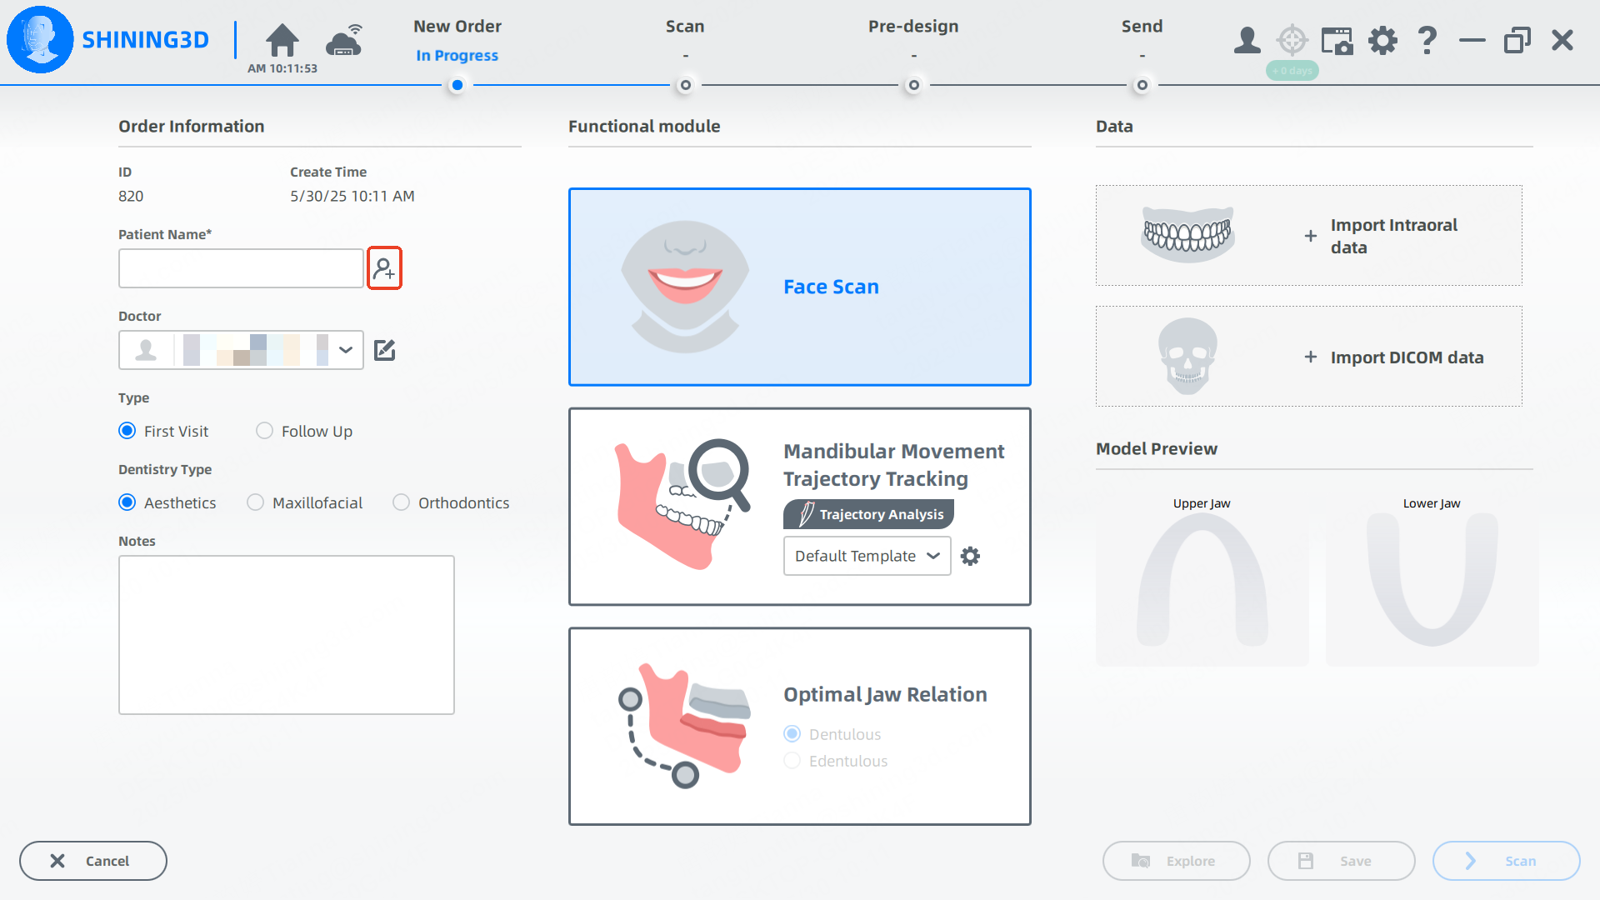The height and width of the screenshot is (900, 1600).
Task: Click the add patient icon
Action: click(384, 268)
